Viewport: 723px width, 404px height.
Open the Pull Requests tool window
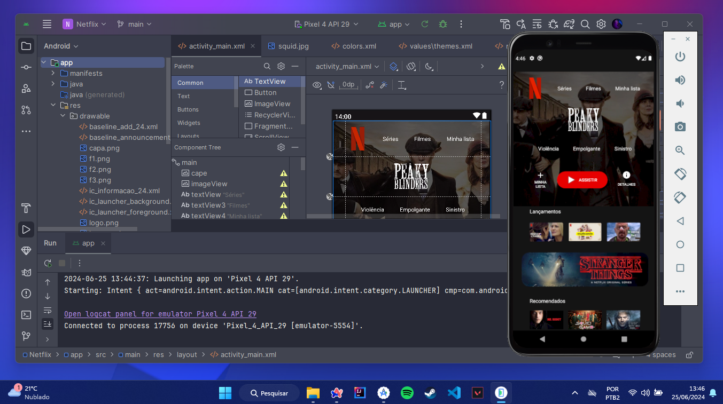[26, 110]
